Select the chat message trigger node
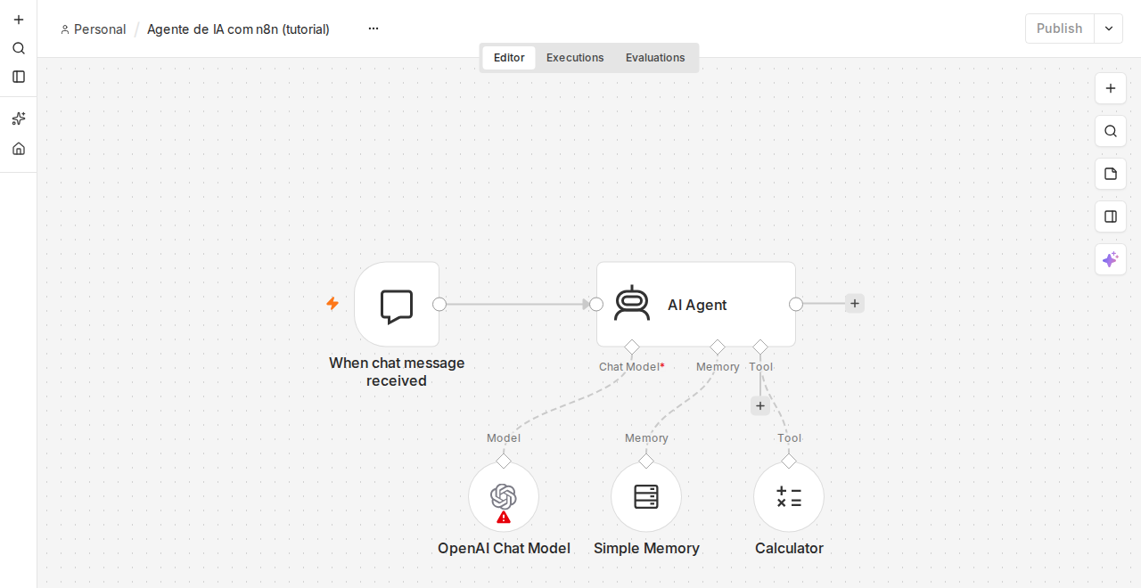 pos(397,304)
